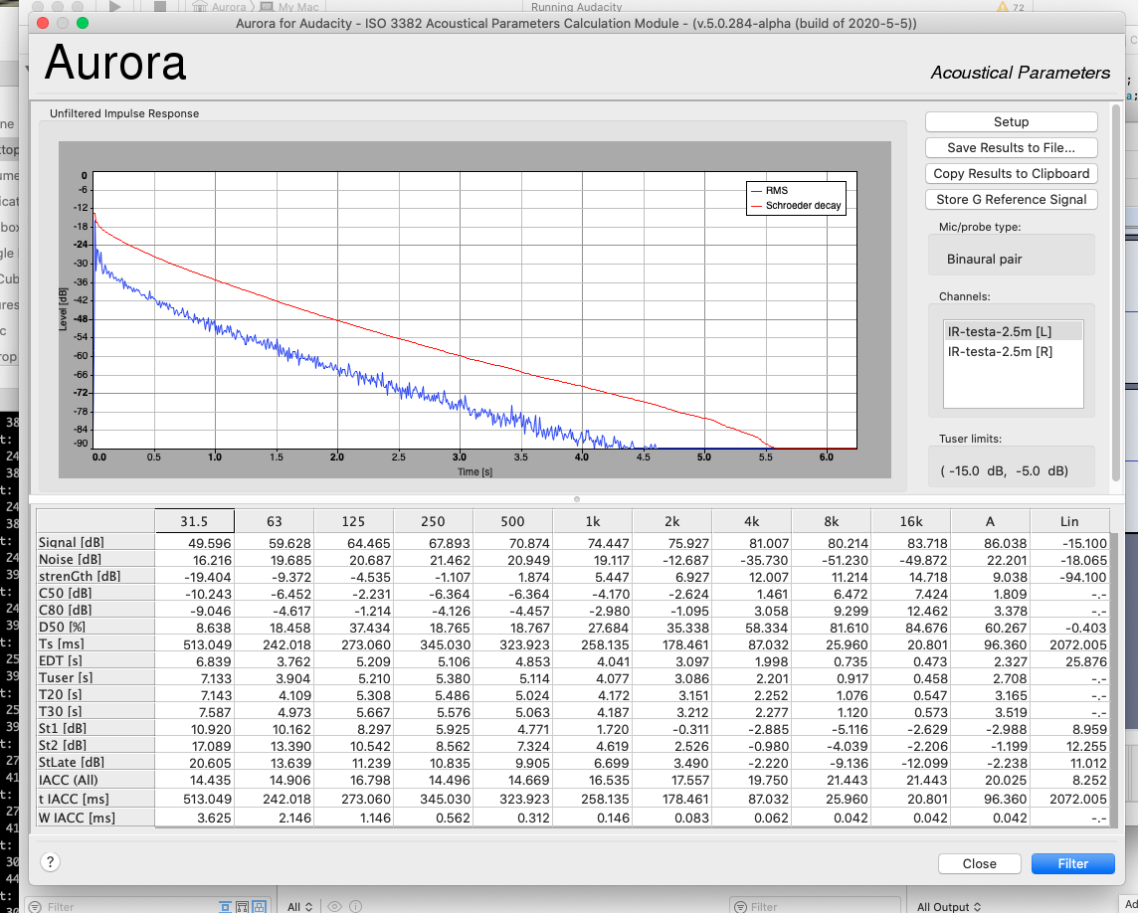Click the Schroeder decay legend entry

[796, 206]
